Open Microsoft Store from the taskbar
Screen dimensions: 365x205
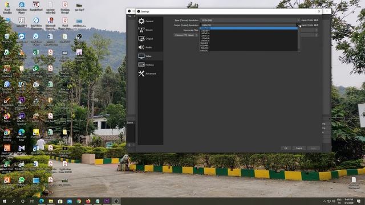[x=60, y=201]
